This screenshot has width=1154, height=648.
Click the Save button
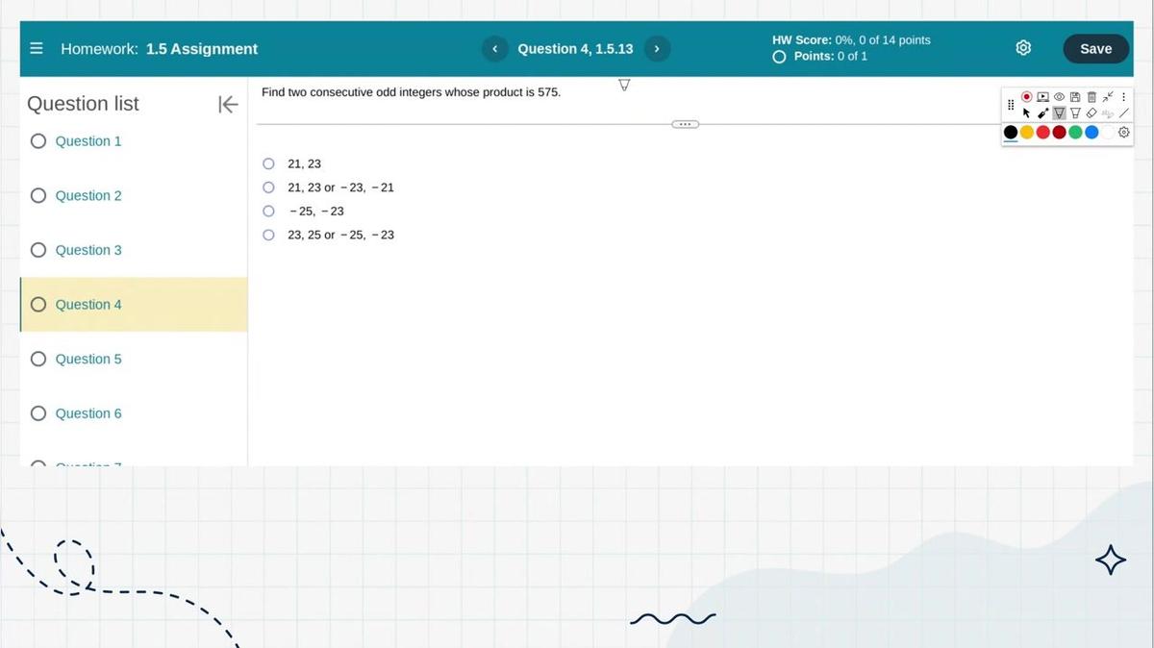[1095, 48]
